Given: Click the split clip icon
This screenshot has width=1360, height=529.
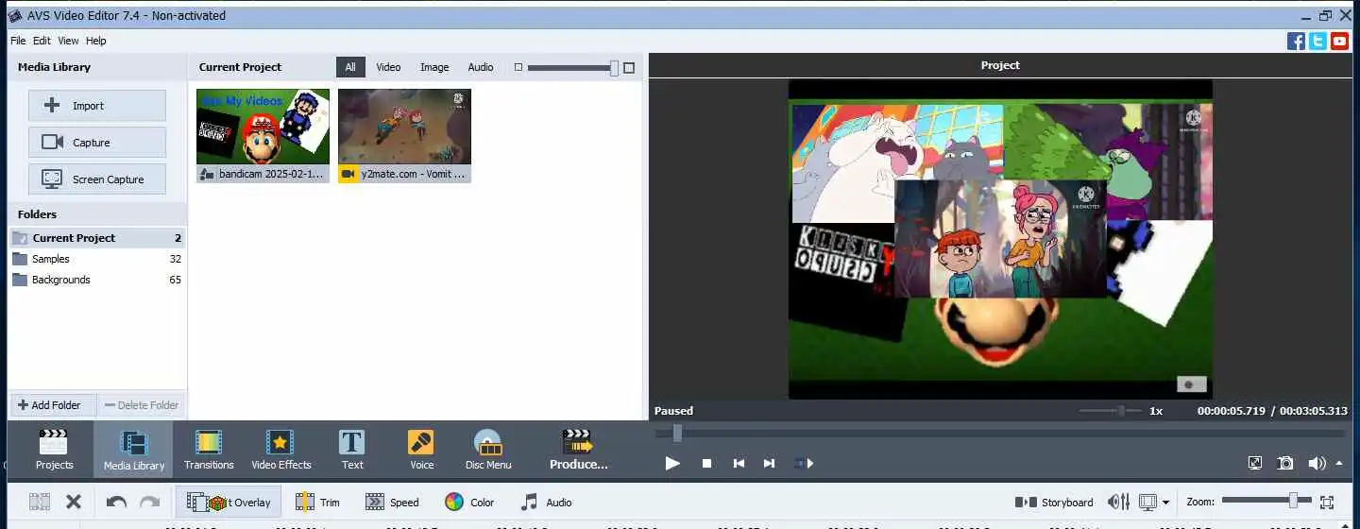Looking at the screenshot, I should pyautogui.click(x=39, y=503).
